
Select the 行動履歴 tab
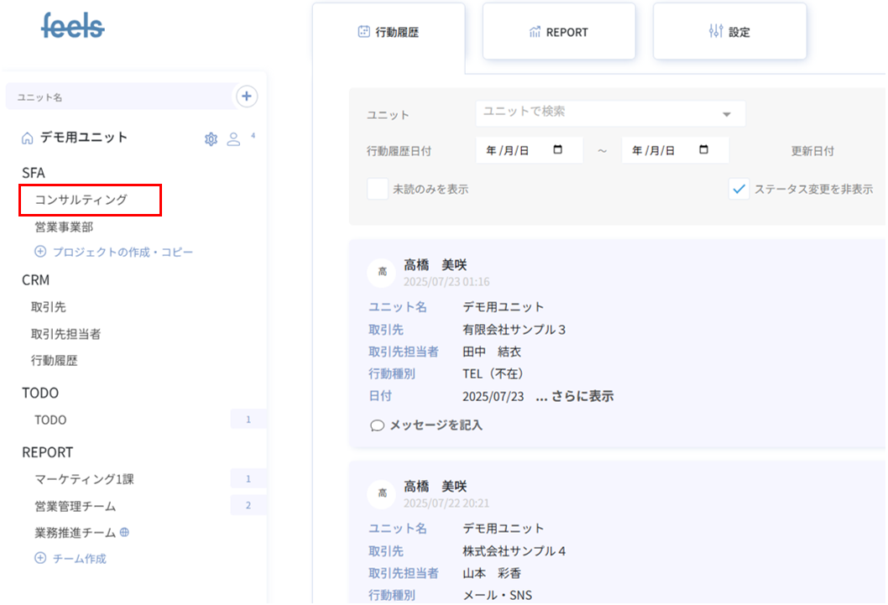point(388,33)
